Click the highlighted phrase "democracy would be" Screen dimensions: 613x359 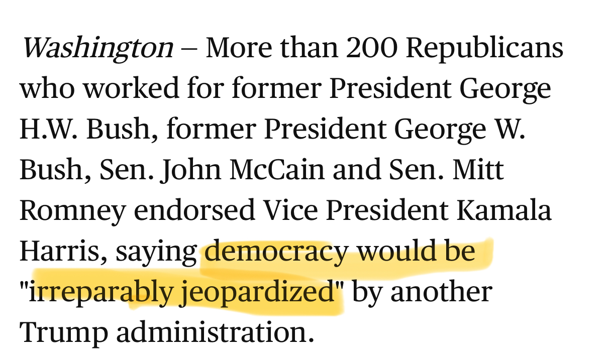pyautogui.click(x=340, y=251)
